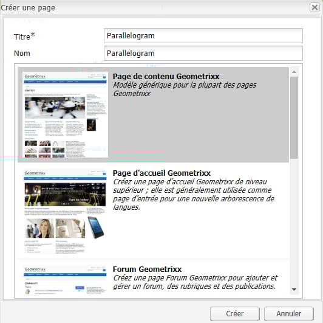323x323 pixels.
Task: Click scroll down arrow of template list
Action: (x=294, y=290)
